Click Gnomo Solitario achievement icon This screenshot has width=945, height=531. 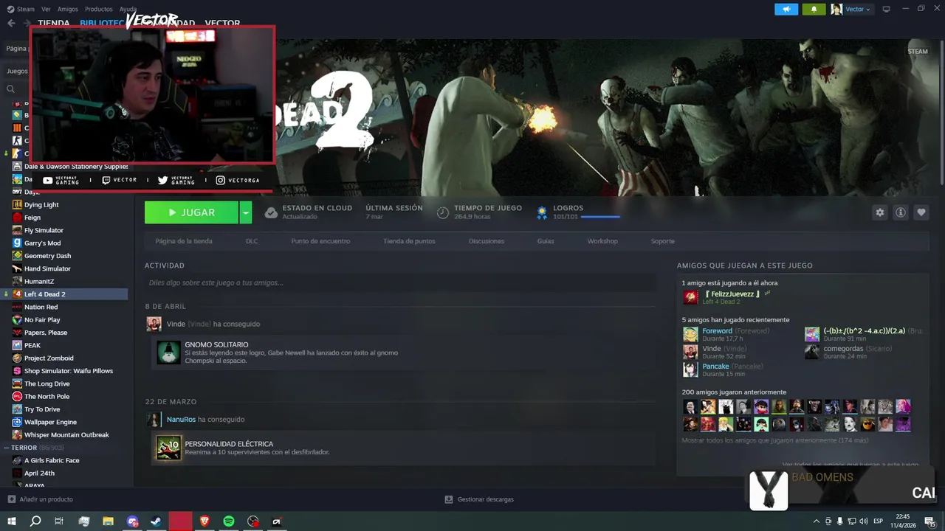[168, 353]
